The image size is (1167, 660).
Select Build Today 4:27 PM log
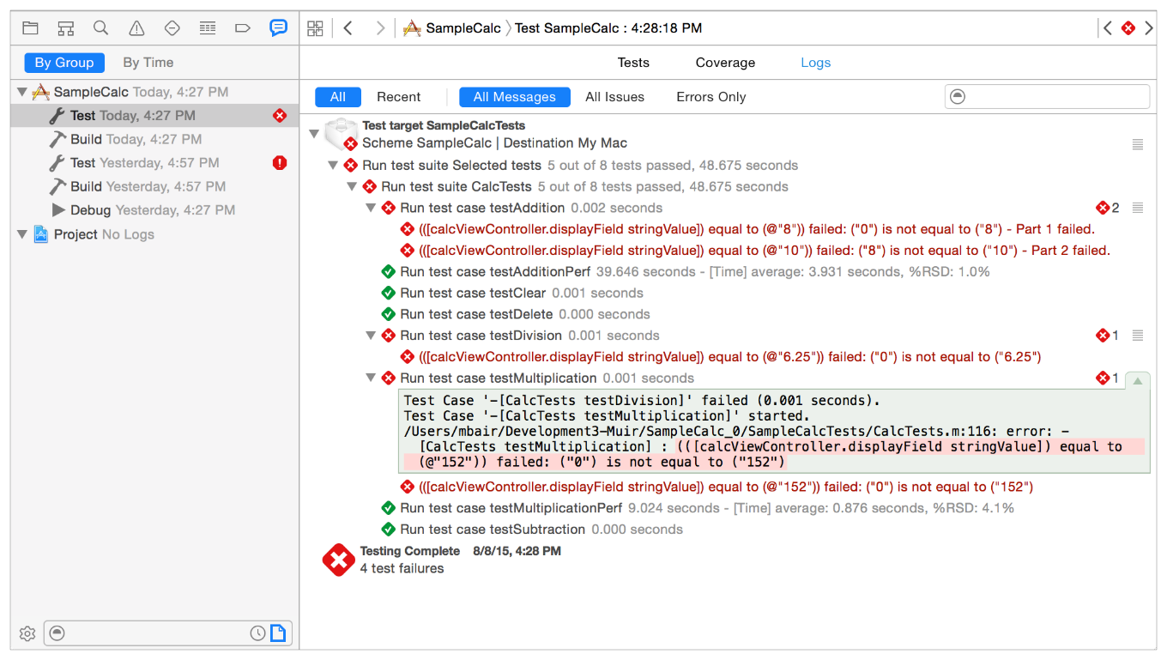136,139
